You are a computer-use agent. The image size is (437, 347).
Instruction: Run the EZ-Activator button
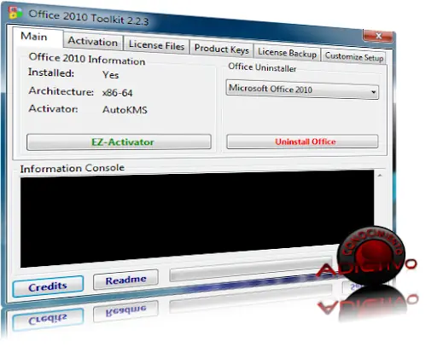pyautogui.click(x=119, y=142)
